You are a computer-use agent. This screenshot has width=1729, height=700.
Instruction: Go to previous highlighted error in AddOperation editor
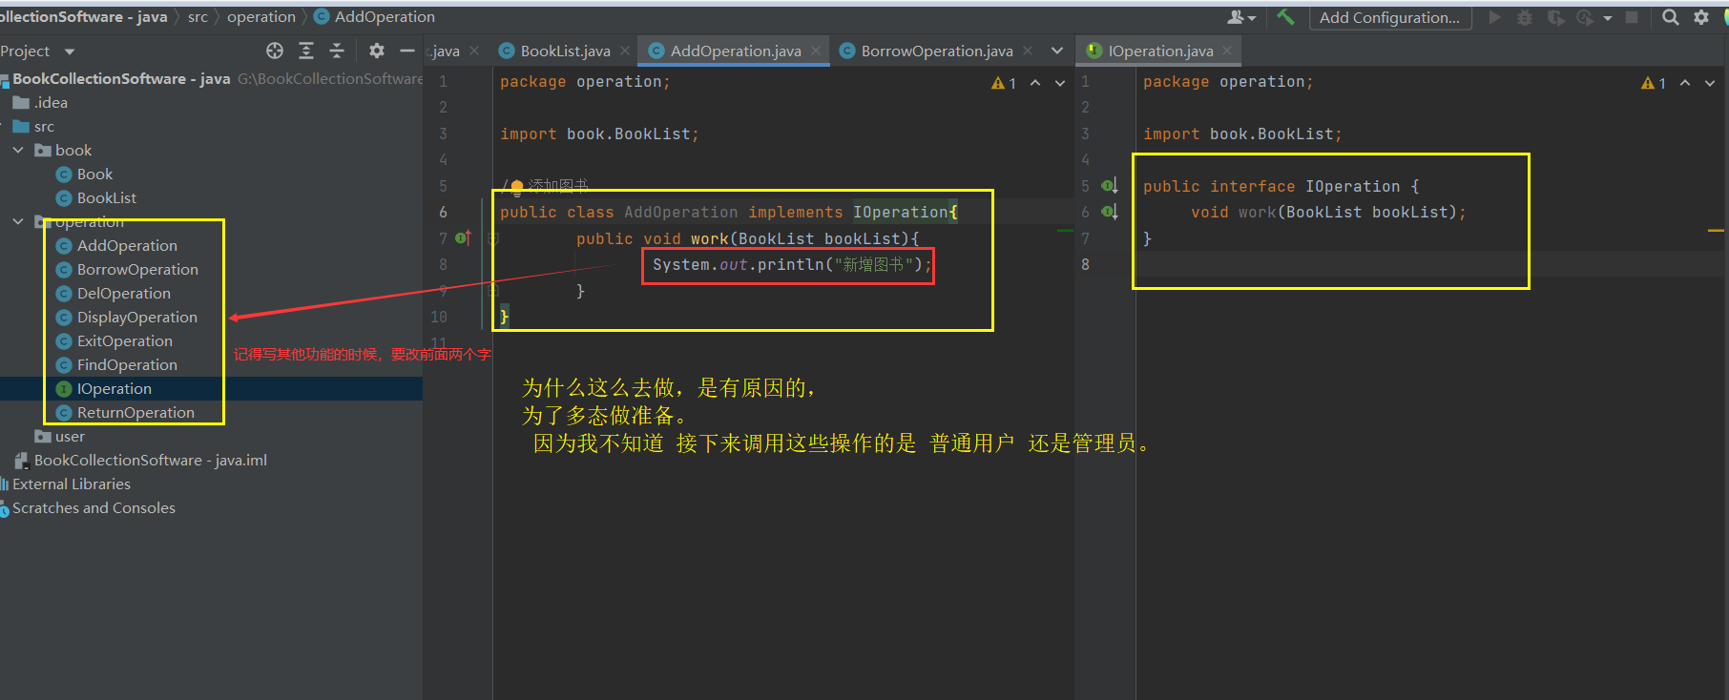1035,83
